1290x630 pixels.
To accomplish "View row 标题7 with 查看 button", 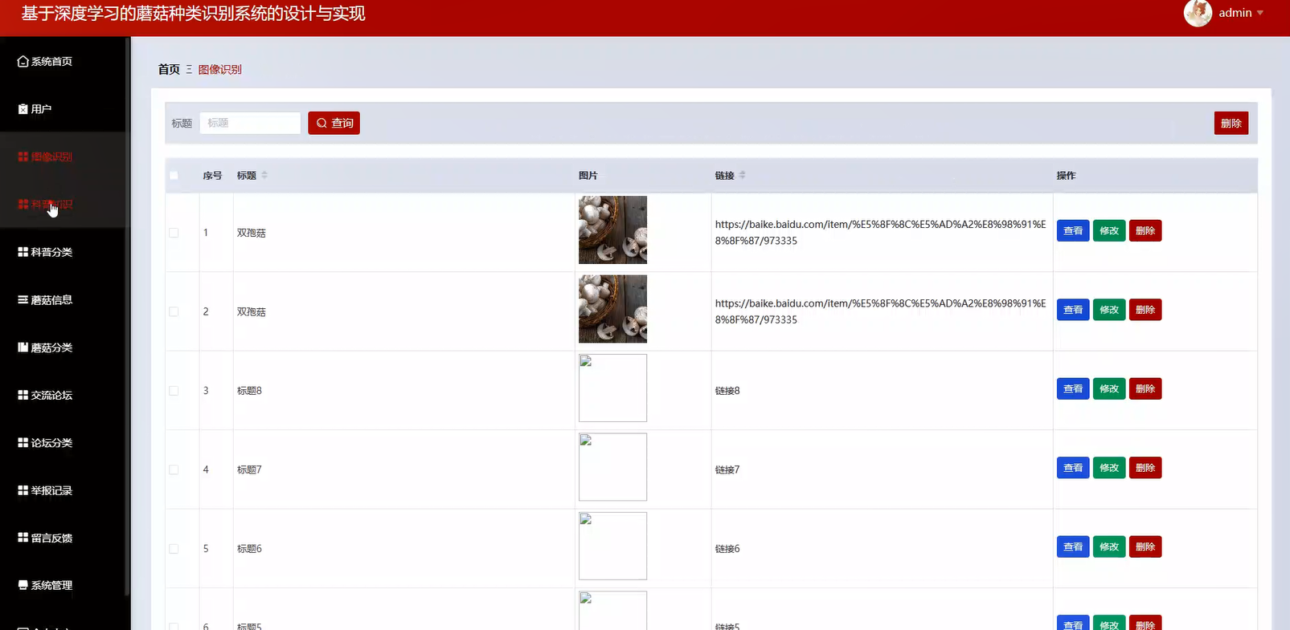I will click(1073, 468).
